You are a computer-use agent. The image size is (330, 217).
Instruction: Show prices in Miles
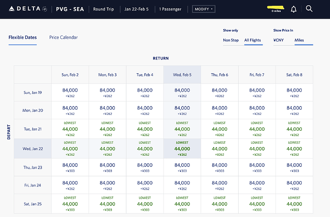tap(299, 40)
